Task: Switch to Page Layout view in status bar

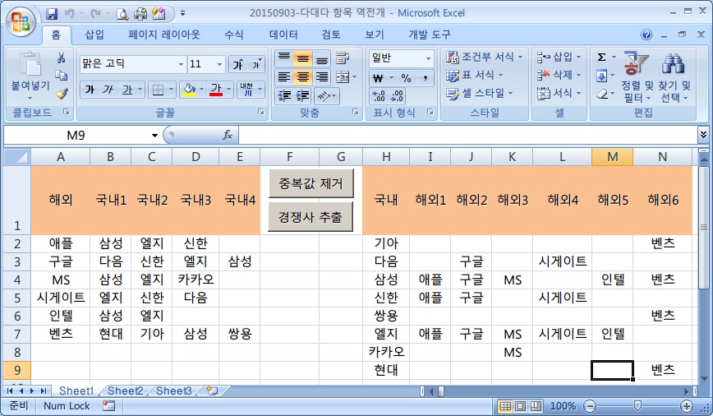Action: click(521, 405)
